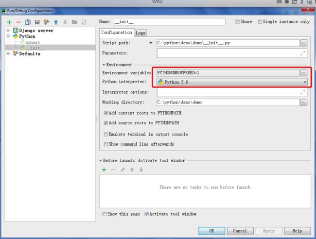Expand the Interpreter options field
Screen dimensions: 316x239
coord(302,92)
